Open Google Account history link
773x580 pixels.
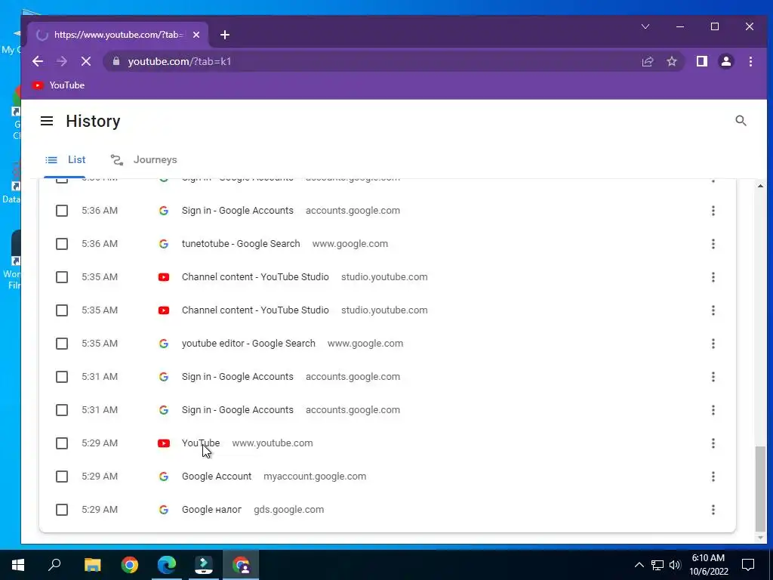point(217,477)
